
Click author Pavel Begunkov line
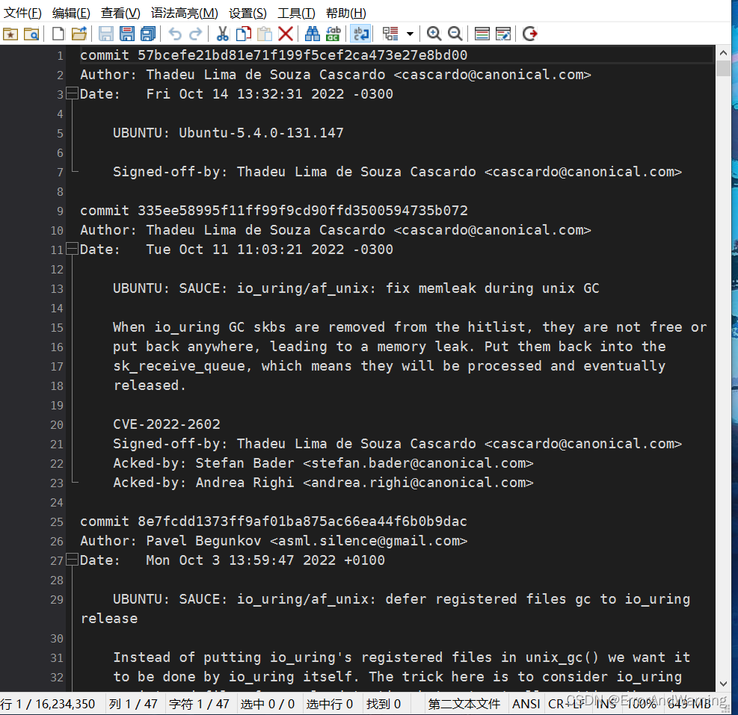(274, 540)
